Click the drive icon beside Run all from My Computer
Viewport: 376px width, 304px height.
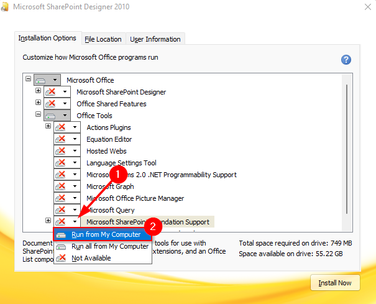click(x=61, y=247)
